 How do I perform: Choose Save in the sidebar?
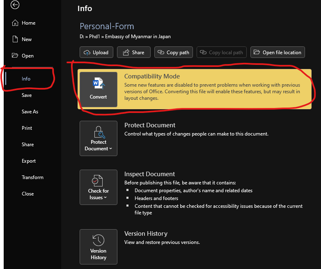point(27,95)
